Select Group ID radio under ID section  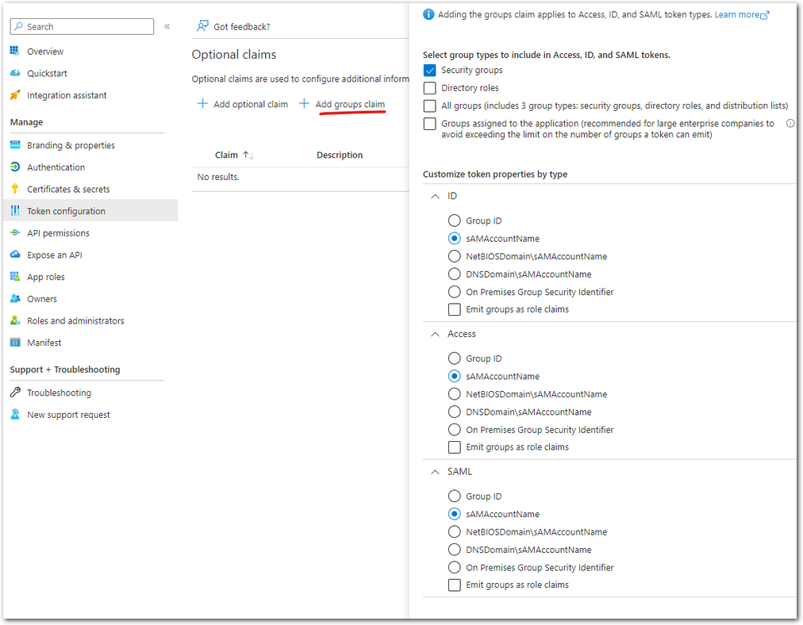(x=454, y=221)
